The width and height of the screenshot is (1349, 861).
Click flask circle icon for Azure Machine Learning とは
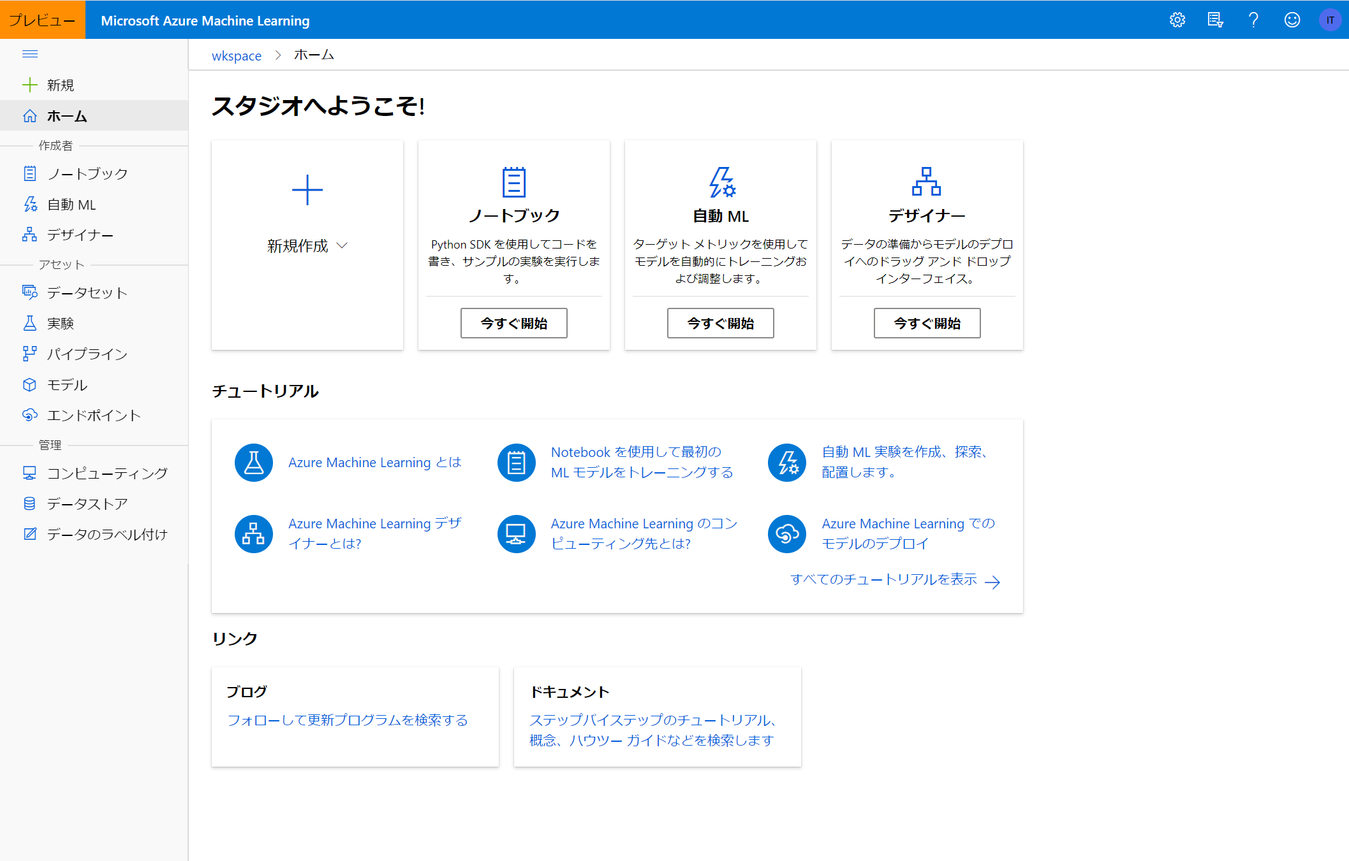pyautogui.click(x=253, y=462)
